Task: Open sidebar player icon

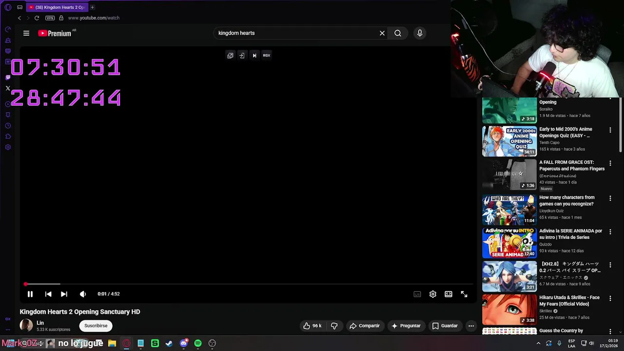Action: point(8,104)
